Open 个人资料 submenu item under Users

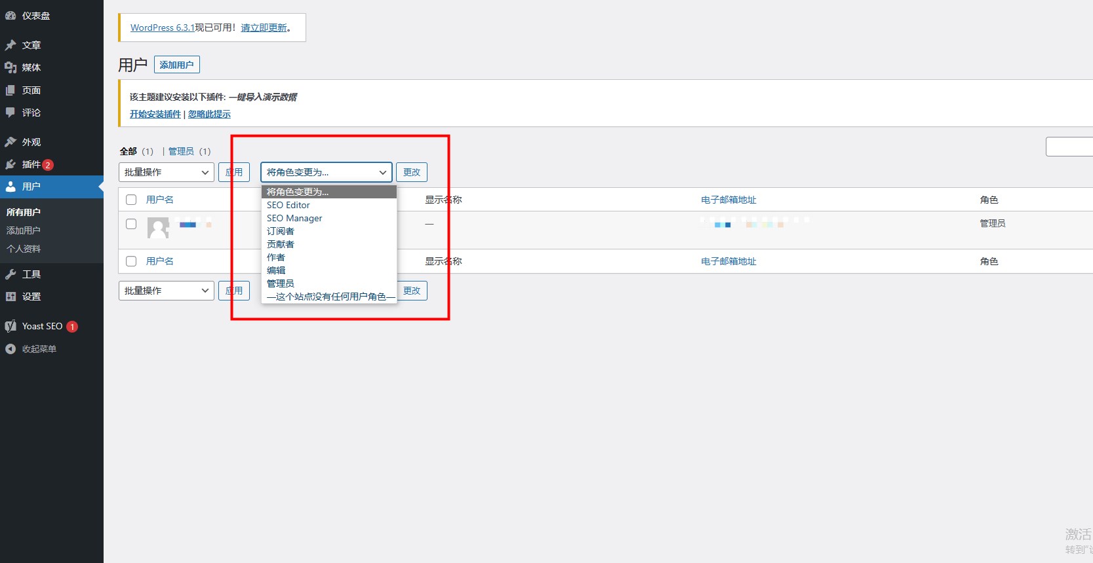point(24,249)
